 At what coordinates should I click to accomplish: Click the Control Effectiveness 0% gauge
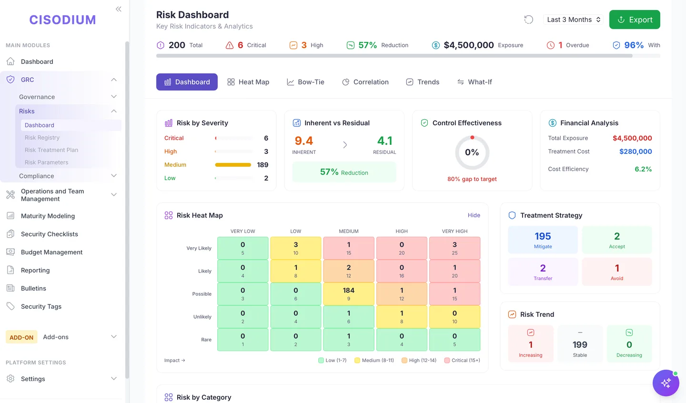coord(472,152)
